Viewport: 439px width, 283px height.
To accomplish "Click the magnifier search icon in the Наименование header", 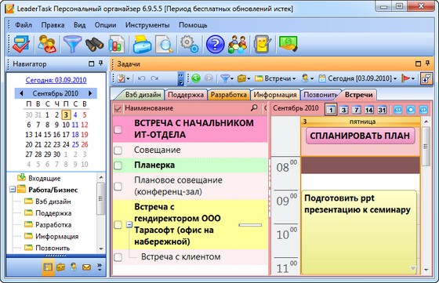I will pos(254,107).
